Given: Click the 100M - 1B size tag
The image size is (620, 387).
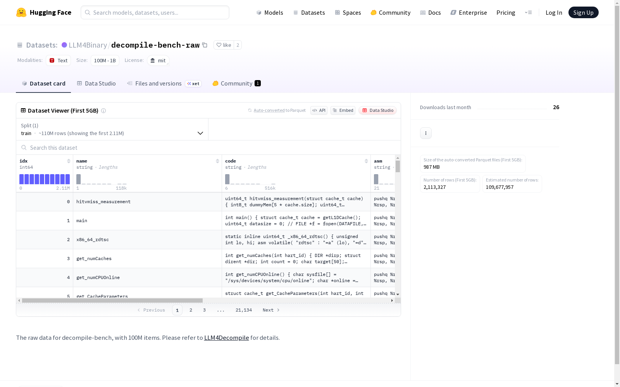Looking at the screenshot, I should pyautogui.click(x=105, y=60).
